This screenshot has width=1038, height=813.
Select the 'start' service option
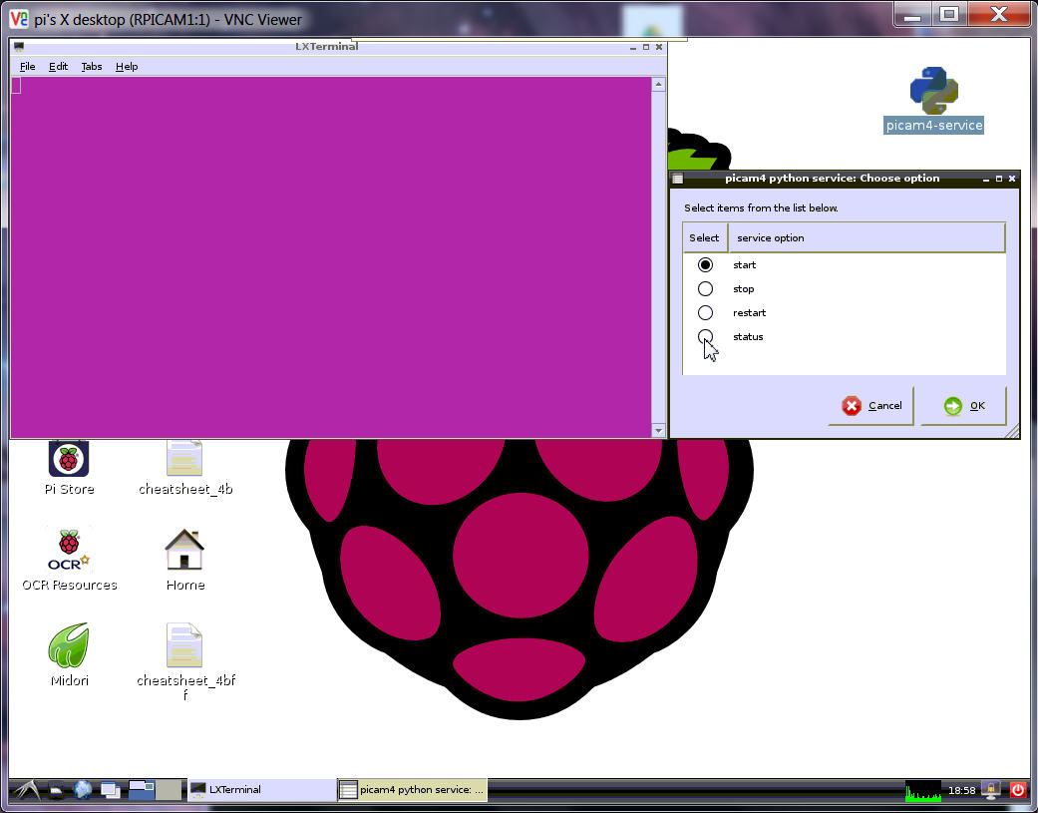click(x=705, y=265)
